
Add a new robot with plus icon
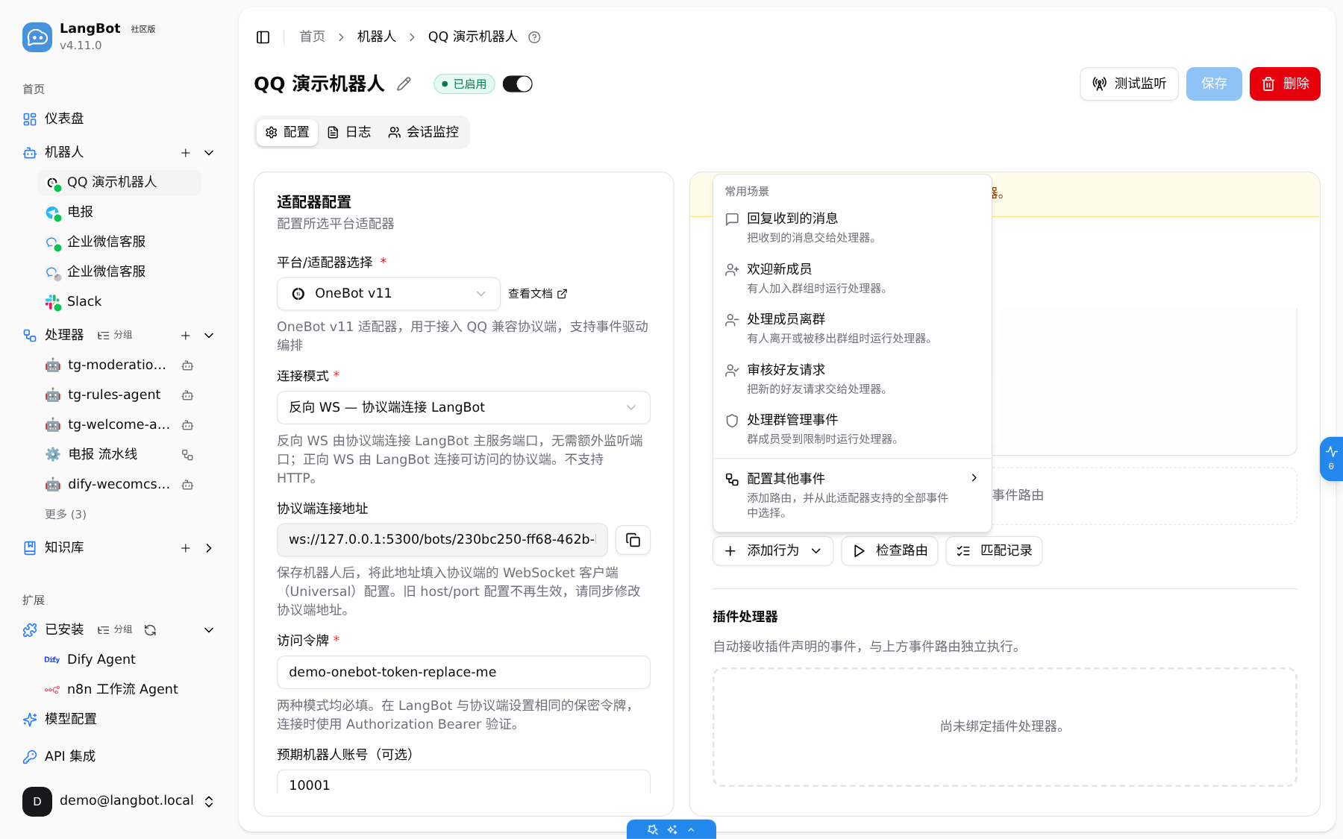click(185, 153)
